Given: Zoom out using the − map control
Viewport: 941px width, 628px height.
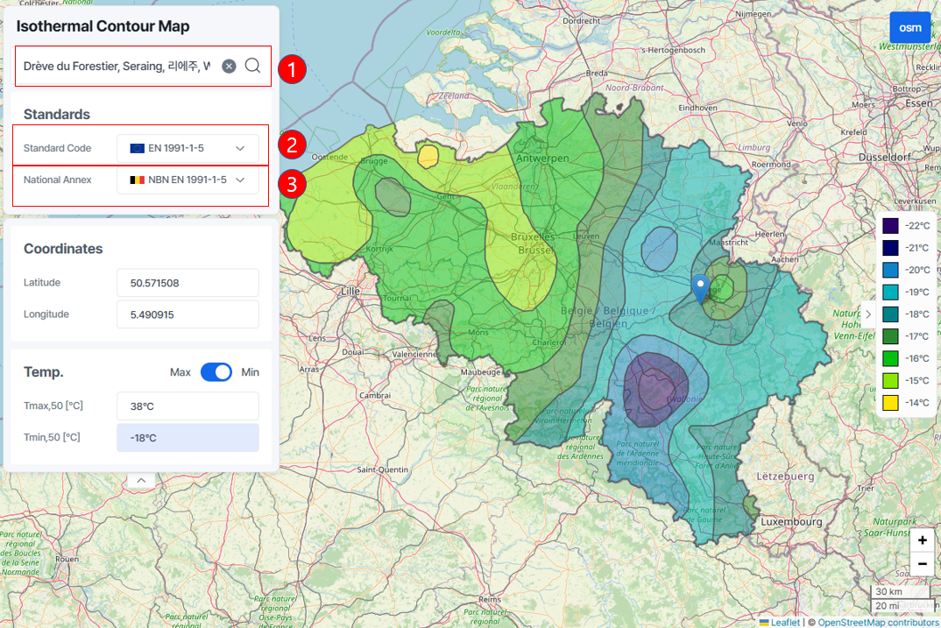Looking at the screenshot, I should 922,563.
